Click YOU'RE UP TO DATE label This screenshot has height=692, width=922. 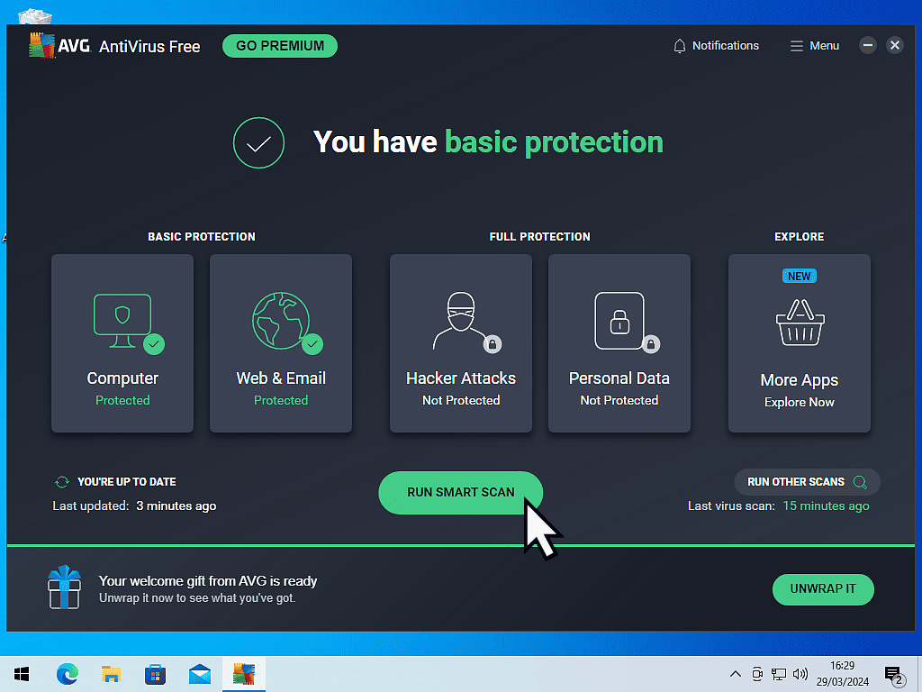coord(126,482)
